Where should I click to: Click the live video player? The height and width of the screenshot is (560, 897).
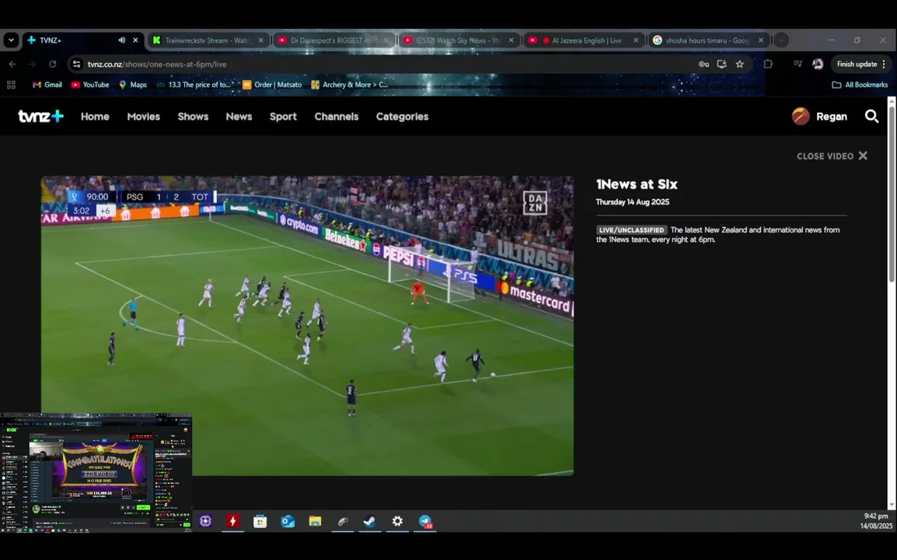307,325
